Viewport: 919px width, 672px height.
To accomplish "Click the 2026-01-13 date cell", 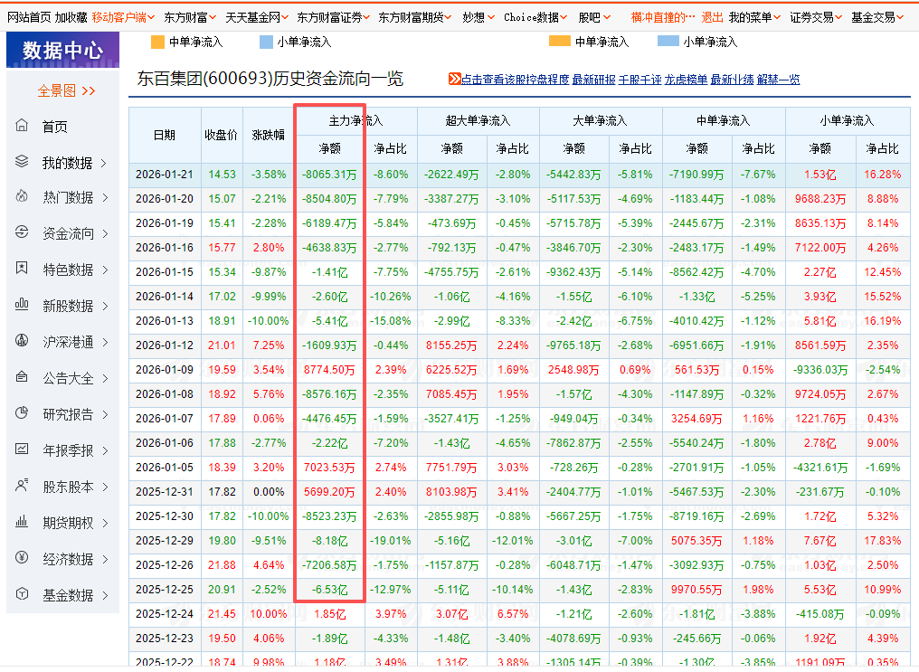I will pyautogui.click(x=165, y=321).
